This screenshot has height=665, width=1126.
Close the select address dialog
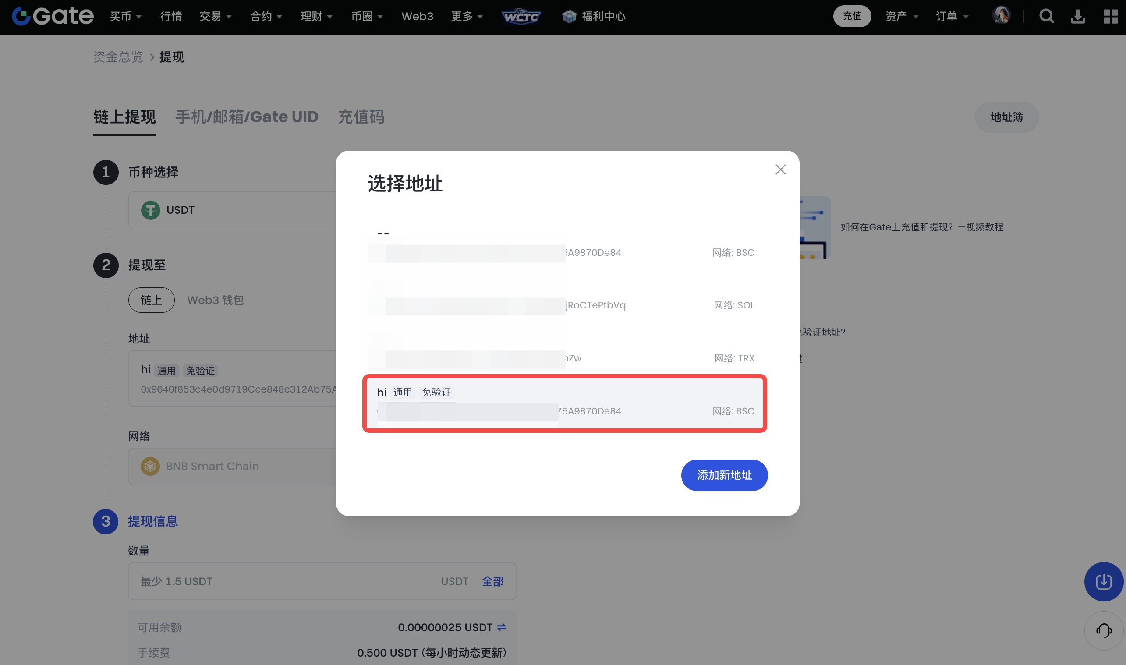[x=781, y=170]
